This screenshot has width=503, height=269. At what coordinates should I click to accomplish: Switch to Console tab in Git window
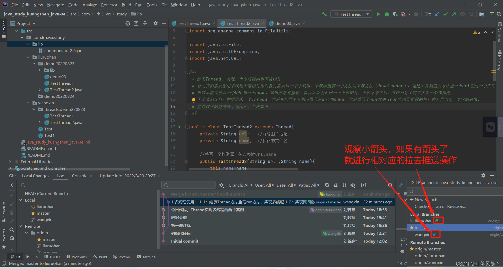click(x=80, y=176)
